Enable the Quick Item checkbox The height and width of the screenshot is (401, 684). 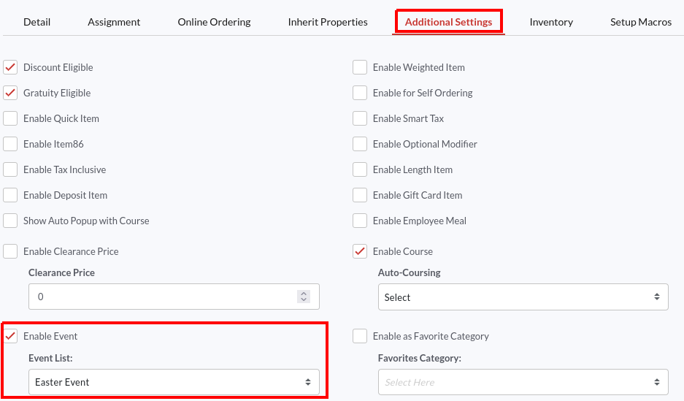(11, 118)
